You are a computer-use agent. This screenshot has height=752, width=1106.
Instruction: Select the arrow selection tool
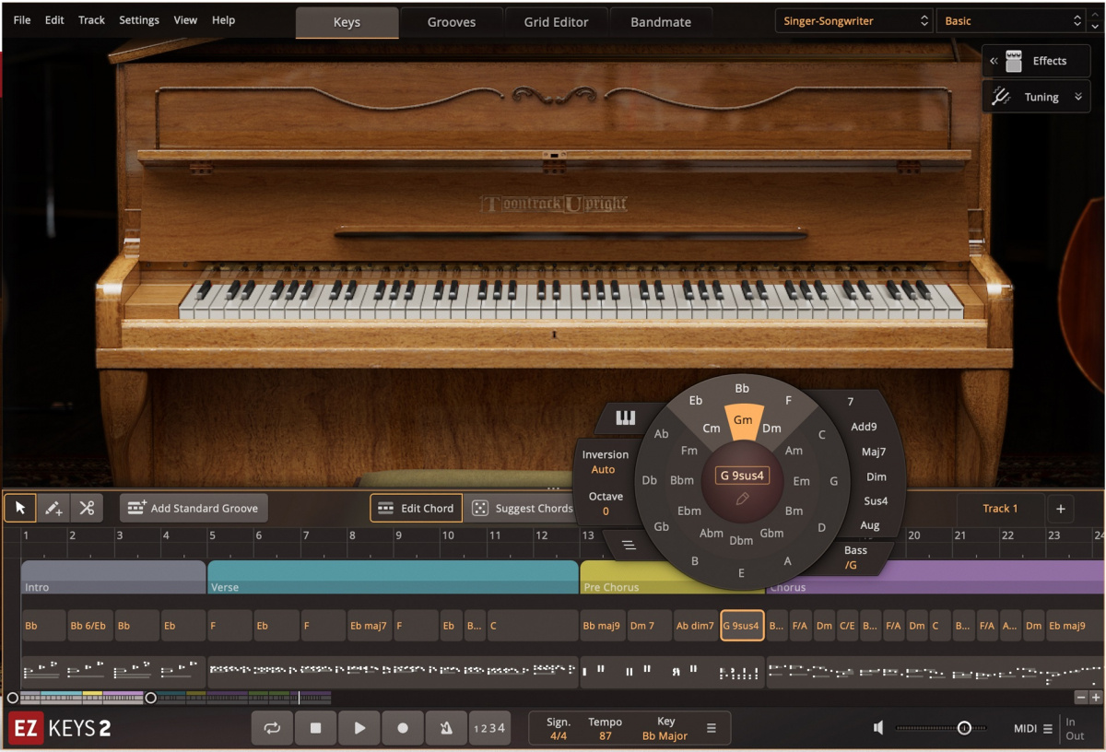point(19,507)
